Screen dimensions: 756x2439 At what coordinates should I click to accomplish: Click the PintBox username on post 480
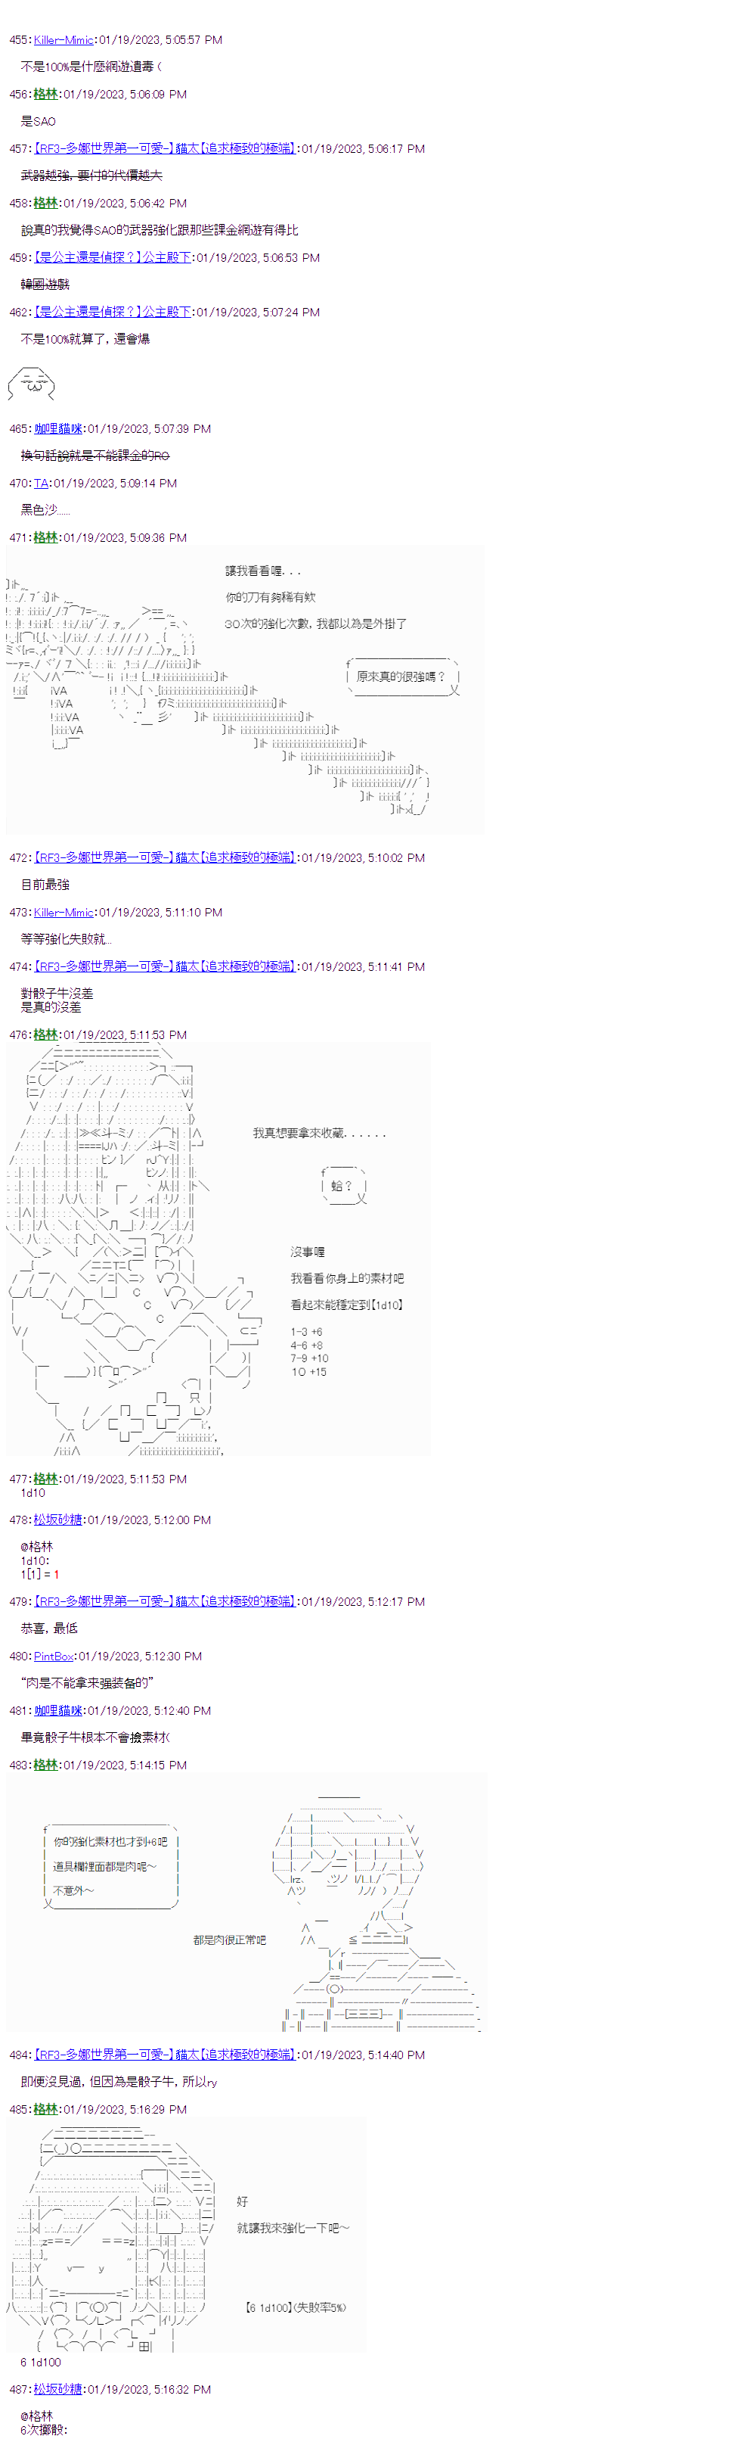pyautogui.click(x=53, y=1656)
